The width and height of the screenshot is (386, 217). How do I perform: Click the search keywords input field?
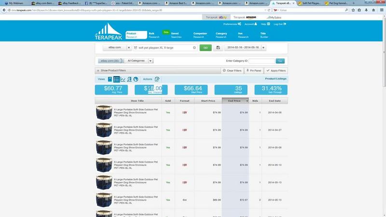click(165, 47)
